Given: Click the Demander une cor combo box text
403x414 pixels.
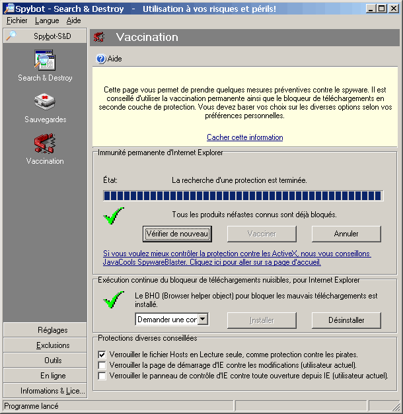Looking at the screenshot, I should 167,320.
